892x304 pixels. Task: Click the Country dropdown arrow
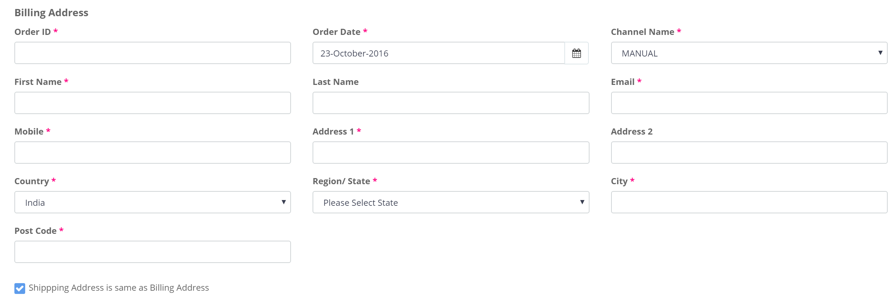tap(283, 202)
